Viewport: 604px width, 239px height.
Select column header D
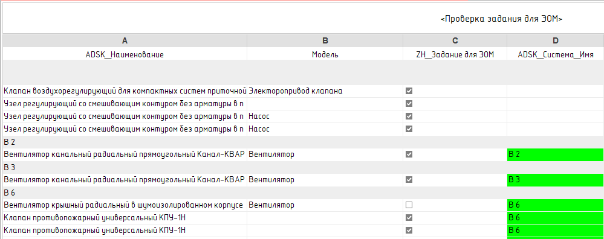[556, 40]
